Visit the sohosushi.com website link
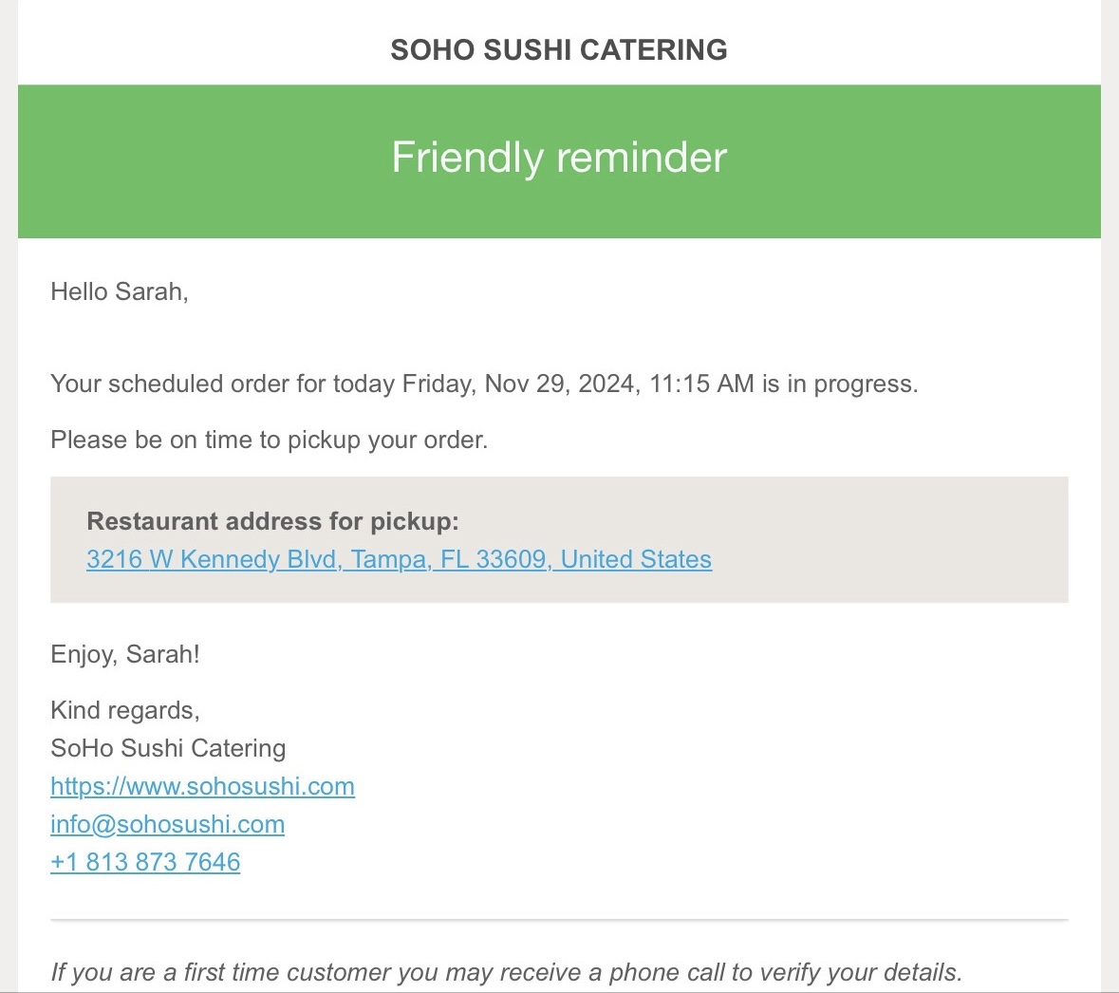Viewport: 1119px width, 993px height. pos(202,786)
